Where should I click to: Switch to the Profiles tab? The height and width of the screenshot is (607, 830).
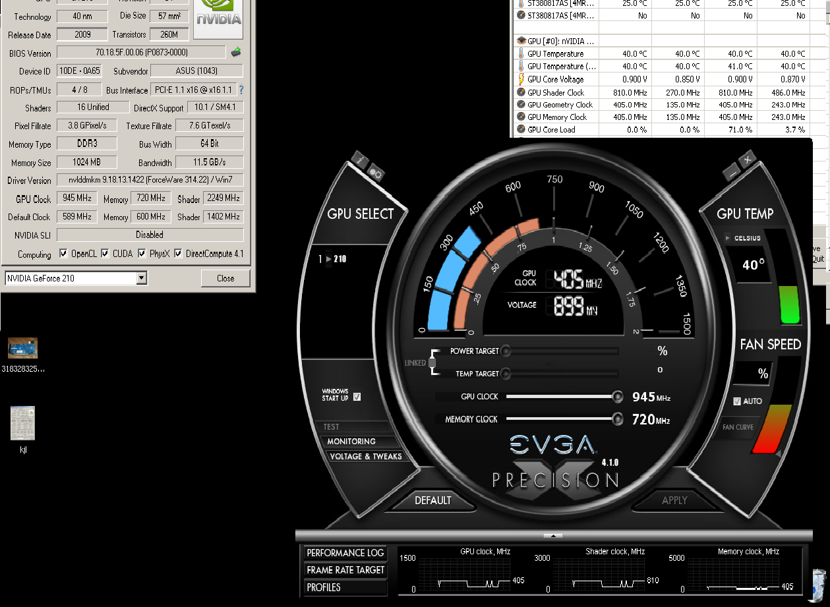345,587
